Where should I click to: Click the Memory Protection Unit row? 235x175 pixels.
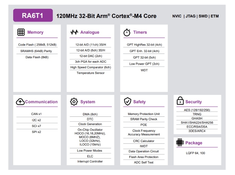click(144, 114)
